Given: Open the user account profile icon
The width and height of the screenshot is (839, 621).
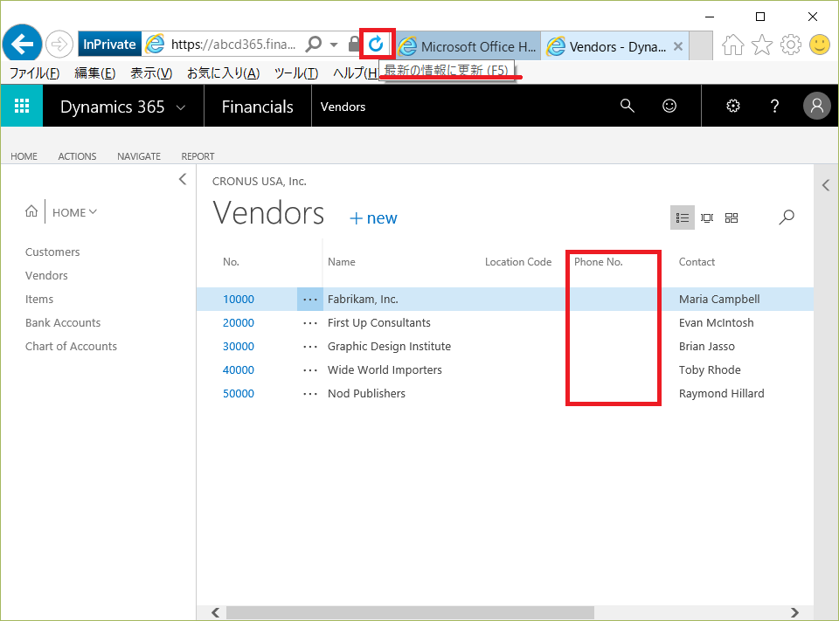Looking at the screenshot, I should pos(816,107).
